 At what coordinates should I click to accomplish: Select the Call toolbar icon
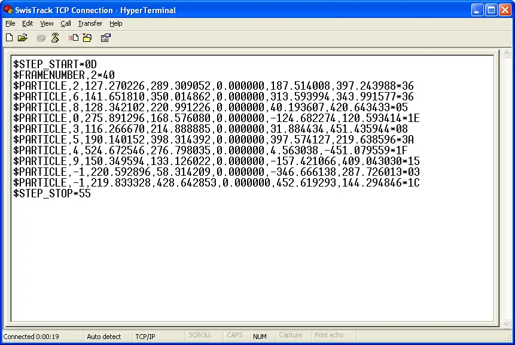pos(41,37)
